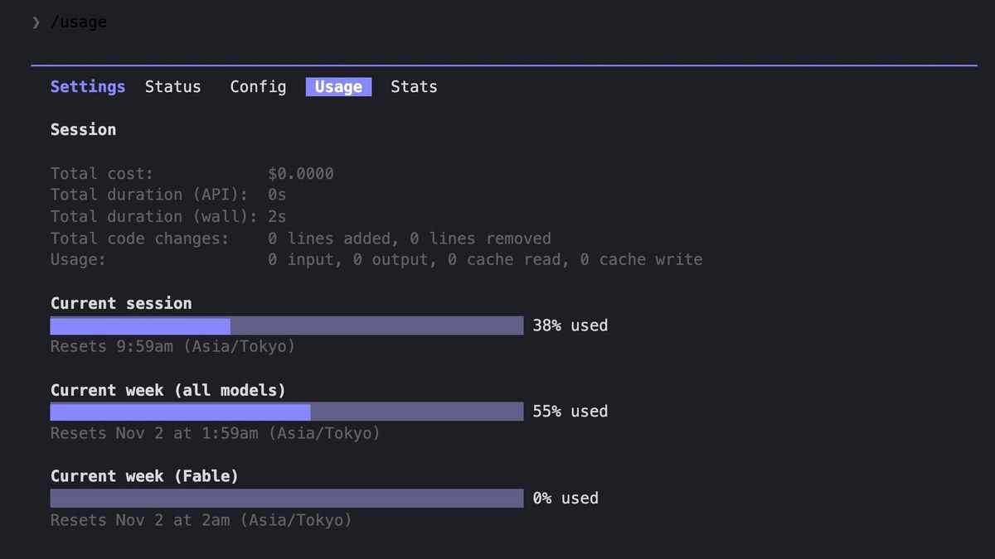This screenshot has height=559, width=995.
Task: Click the Current week (all models) progress bar
Action: 287,412
